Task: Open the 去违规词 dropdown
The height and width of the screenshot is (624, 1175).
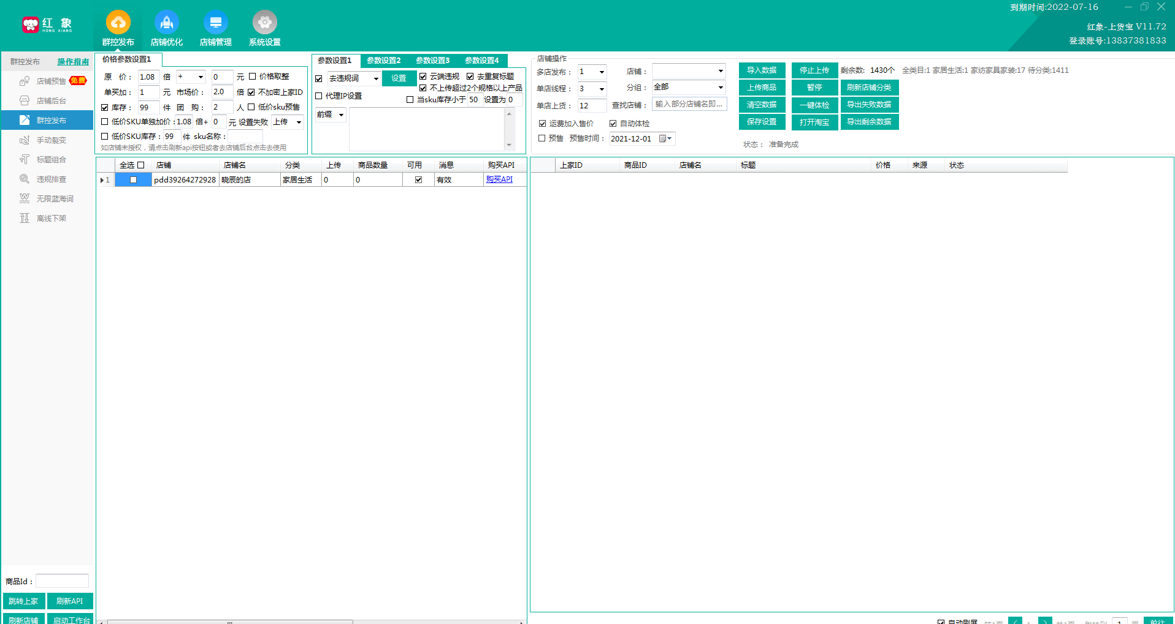Action: point(376,78)
